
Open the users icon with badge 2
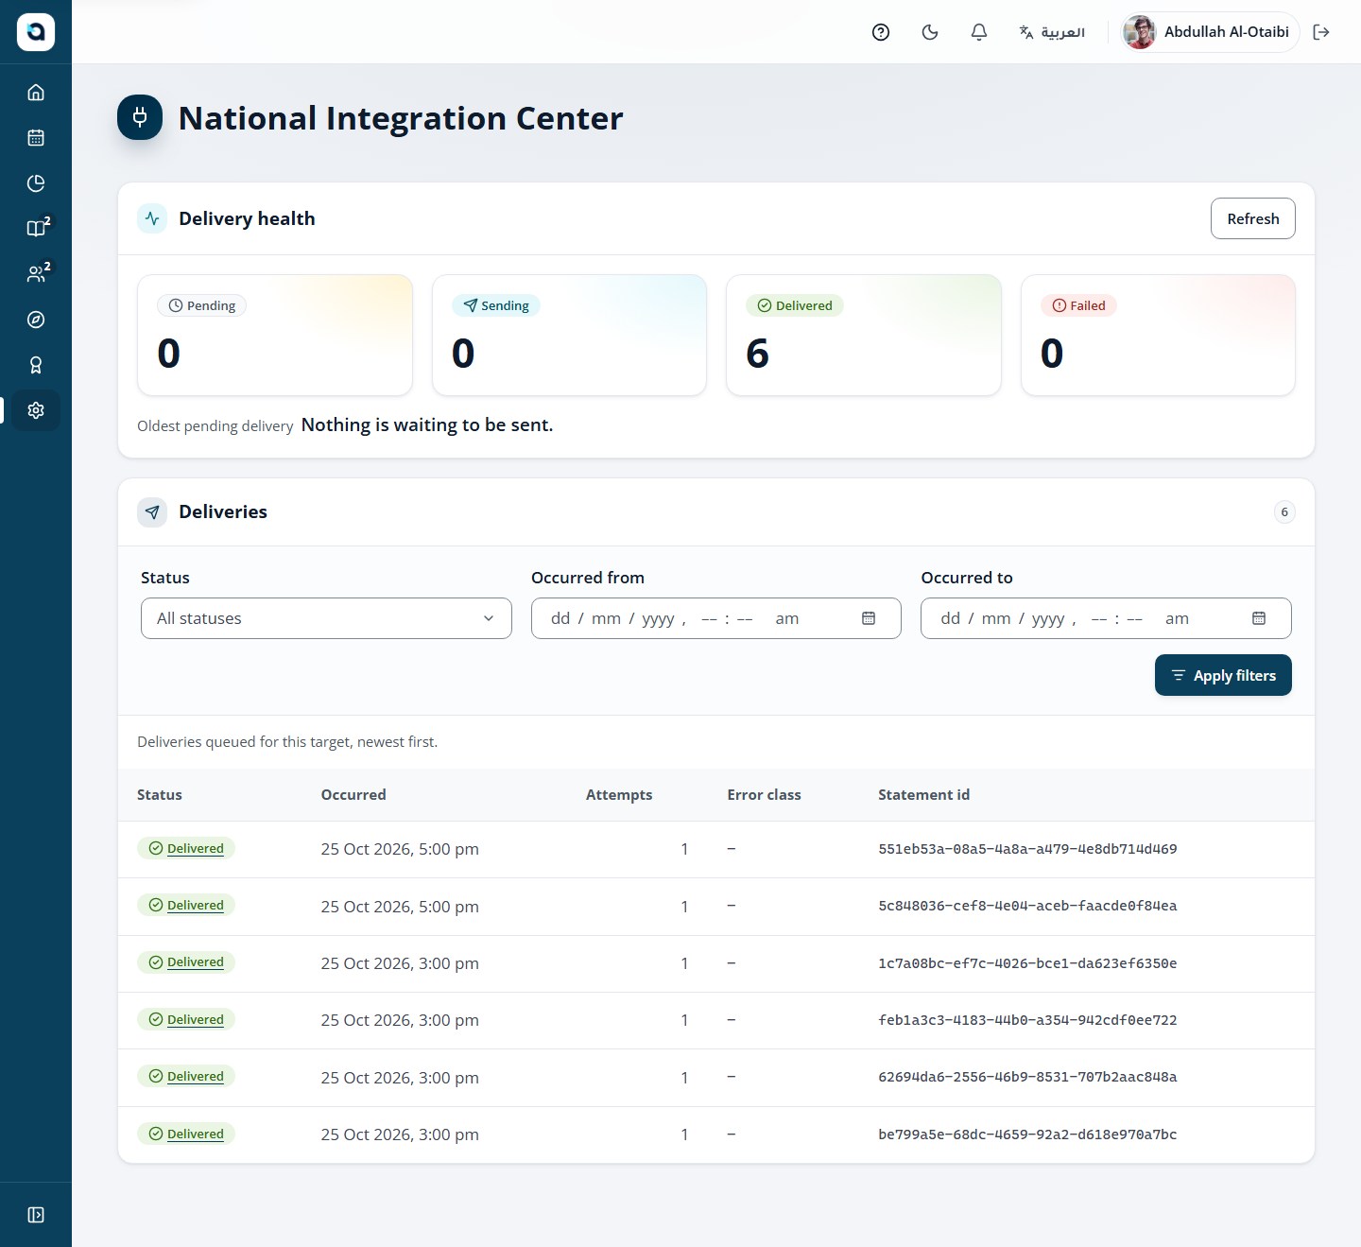pos(36,274)
